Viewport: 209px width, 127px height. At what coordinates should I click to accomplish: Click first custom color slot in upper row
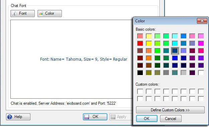coord(140,91)
